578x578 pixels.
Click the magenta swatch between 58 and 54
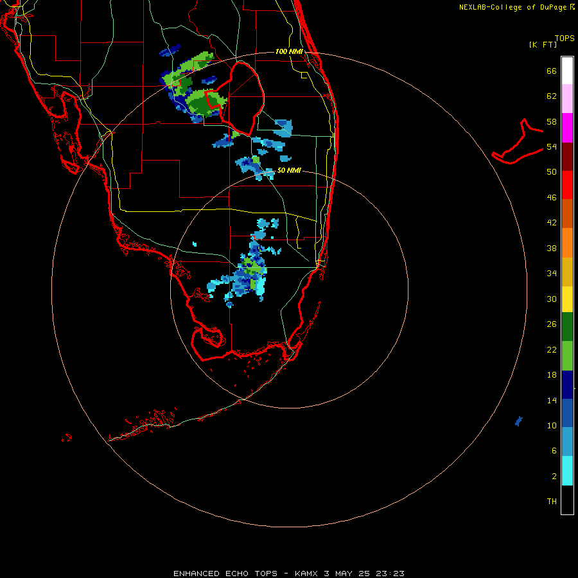[x=567, y=128]
